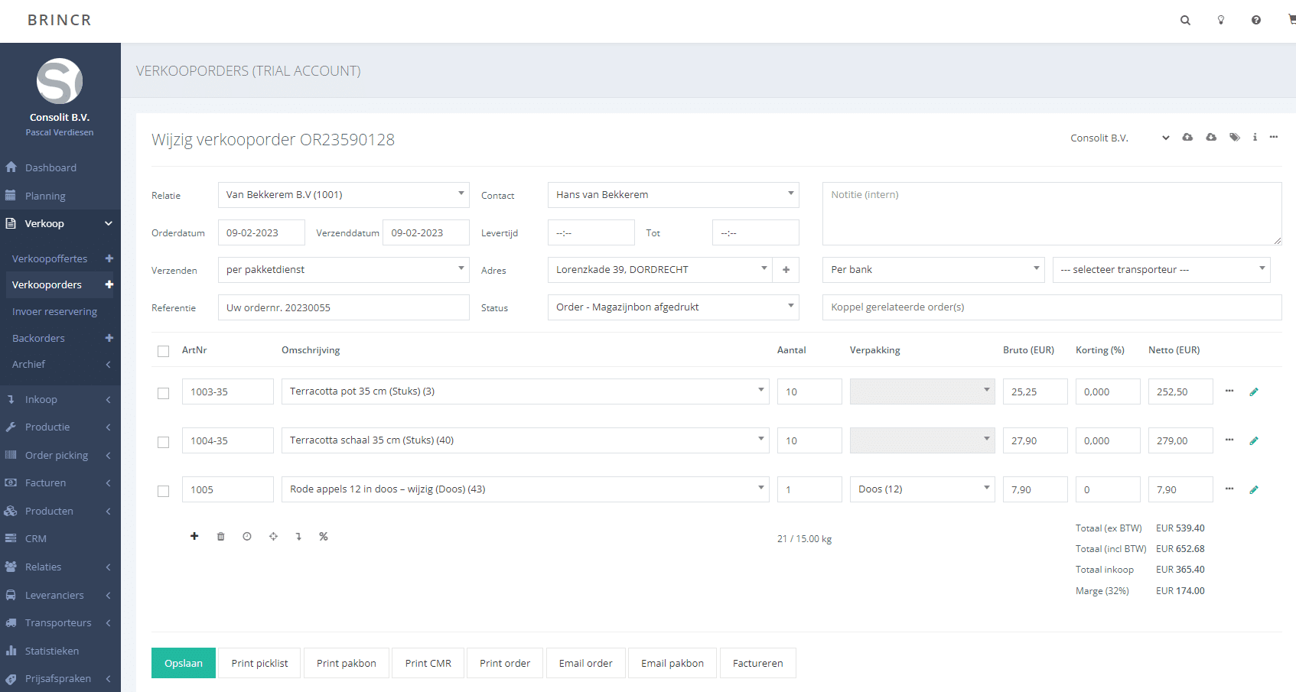
Task: Click into the Referentie input field
Action: [x=343, y=307]
